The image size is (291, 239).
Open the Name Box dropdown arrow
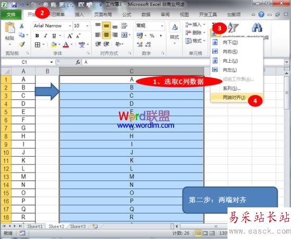(51, 62)
